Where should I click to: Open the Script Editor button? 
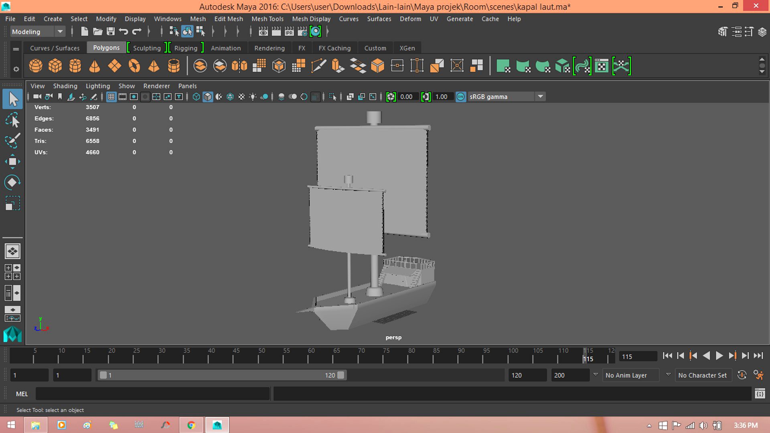(760, 394)
